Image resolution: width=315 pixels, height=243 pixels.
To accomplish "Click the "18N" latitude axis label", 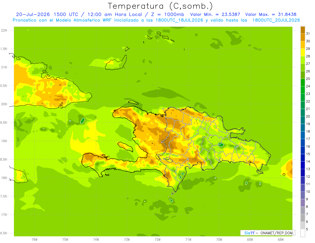I will [4, 178].
